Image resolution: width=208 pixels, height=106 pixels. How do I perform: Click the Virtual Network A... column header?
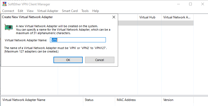[x=177, y=17]
